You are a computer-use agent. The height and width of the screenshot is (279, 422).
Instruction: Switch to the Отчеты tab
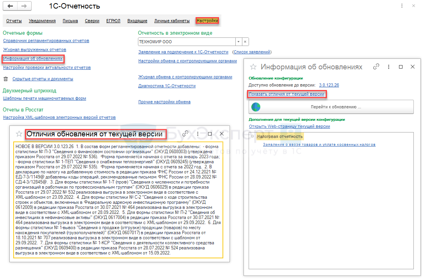click(14, 21)
